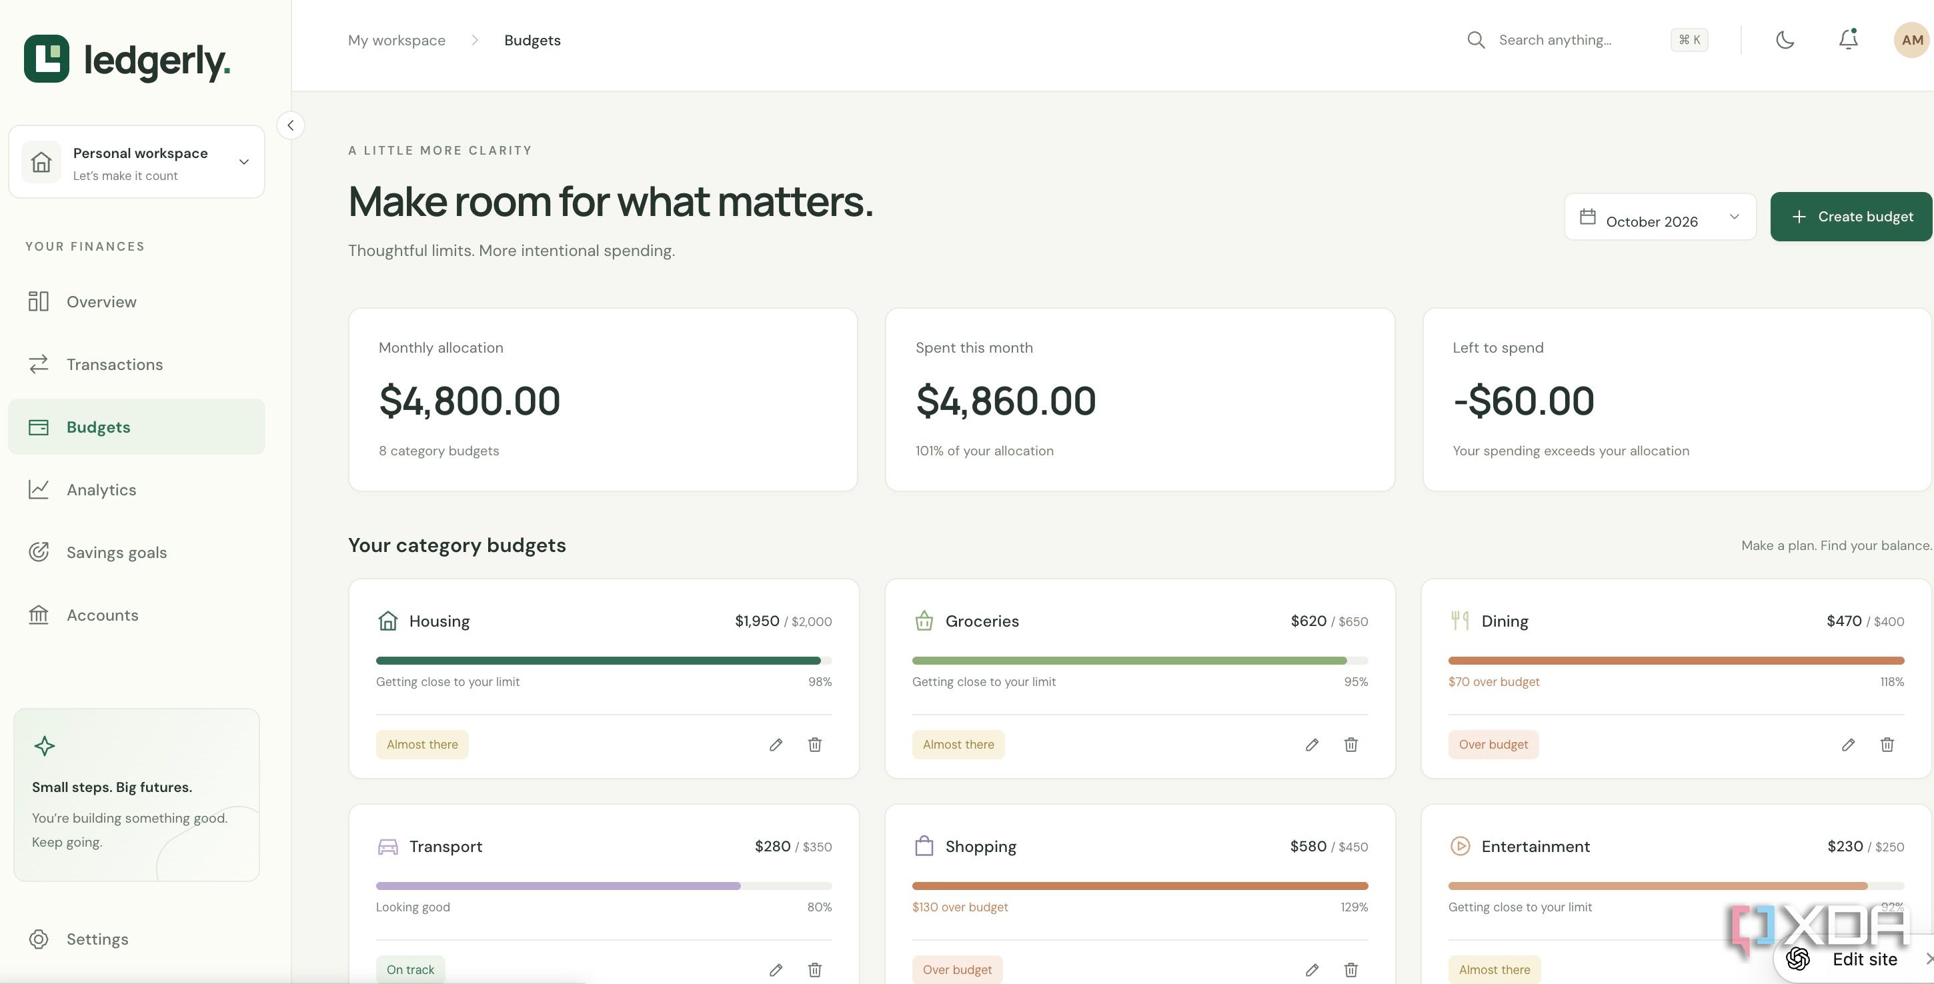1934x984 pixels.
Task: Delete the Dining budget via the trash icon
Action: 1887,745
